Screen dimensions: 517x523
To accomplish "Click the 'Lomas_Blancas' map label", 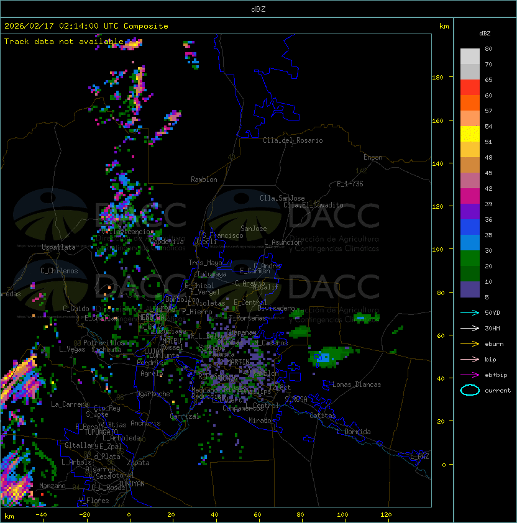I will pos(357,384).
